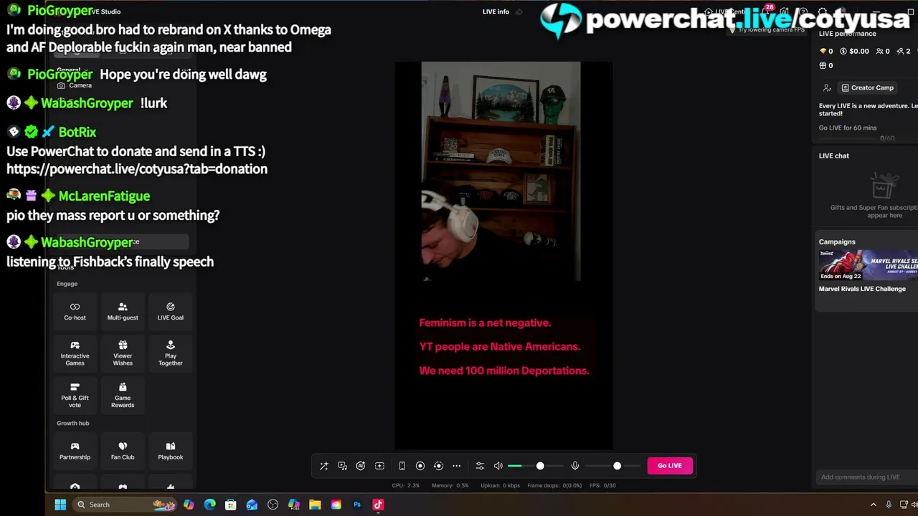Viewport: 918px width, 516px height.
Task: Open Interactive Games
Action: tap(75, 353)
